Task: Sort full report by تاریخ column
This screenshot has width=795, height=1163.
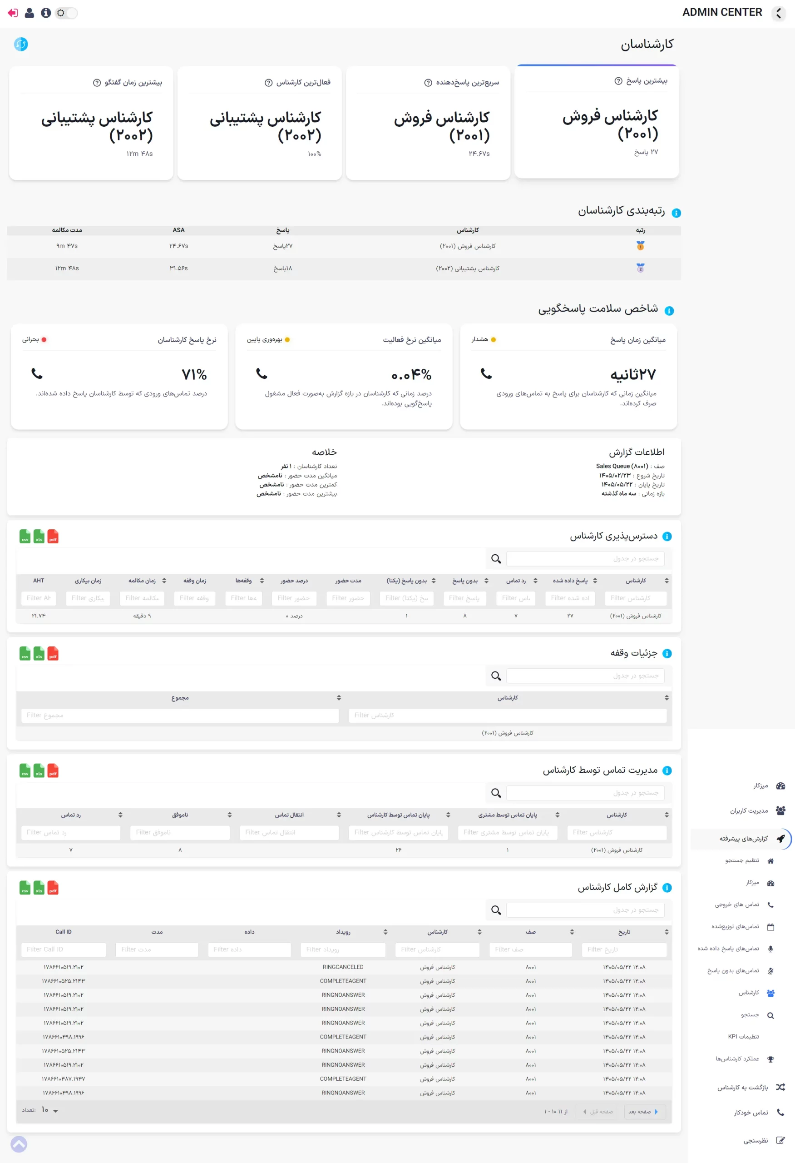Action: (x=666, y=932)
